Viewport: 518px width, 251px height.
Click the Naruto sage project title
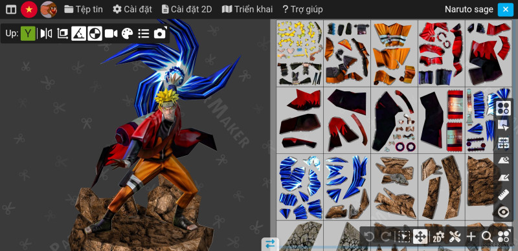point(469,10)
